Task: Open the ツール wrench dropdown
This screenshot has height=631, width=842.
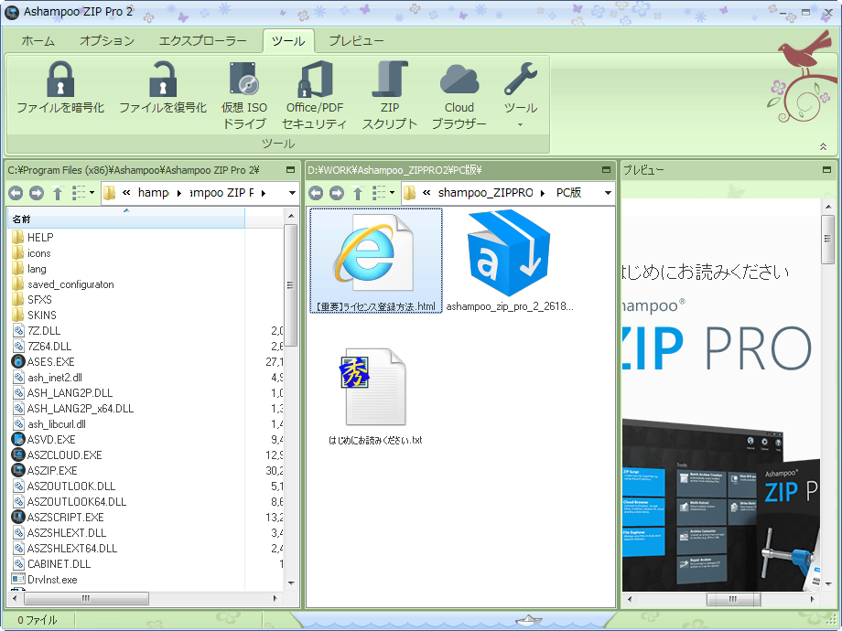Action: click(521, 94)
